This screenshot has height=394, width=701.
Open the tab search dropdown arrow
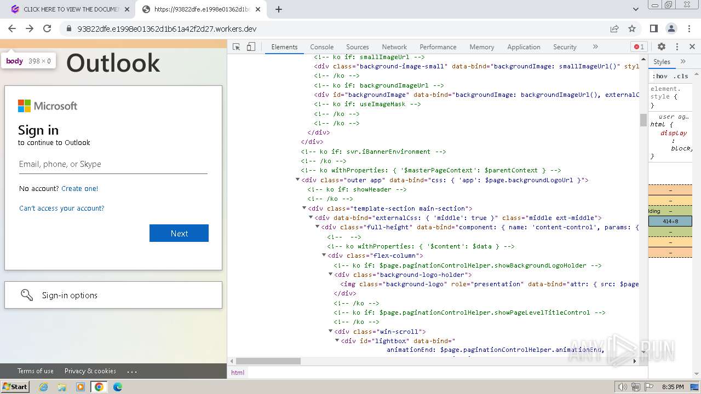click(636, 9)
